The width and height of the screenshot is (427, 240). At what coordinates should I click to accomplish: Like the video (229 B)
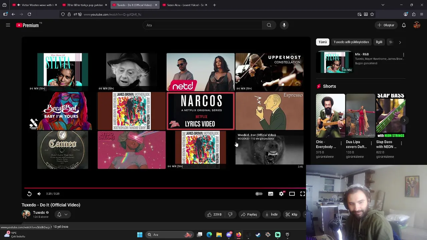(x=214, y=214)
